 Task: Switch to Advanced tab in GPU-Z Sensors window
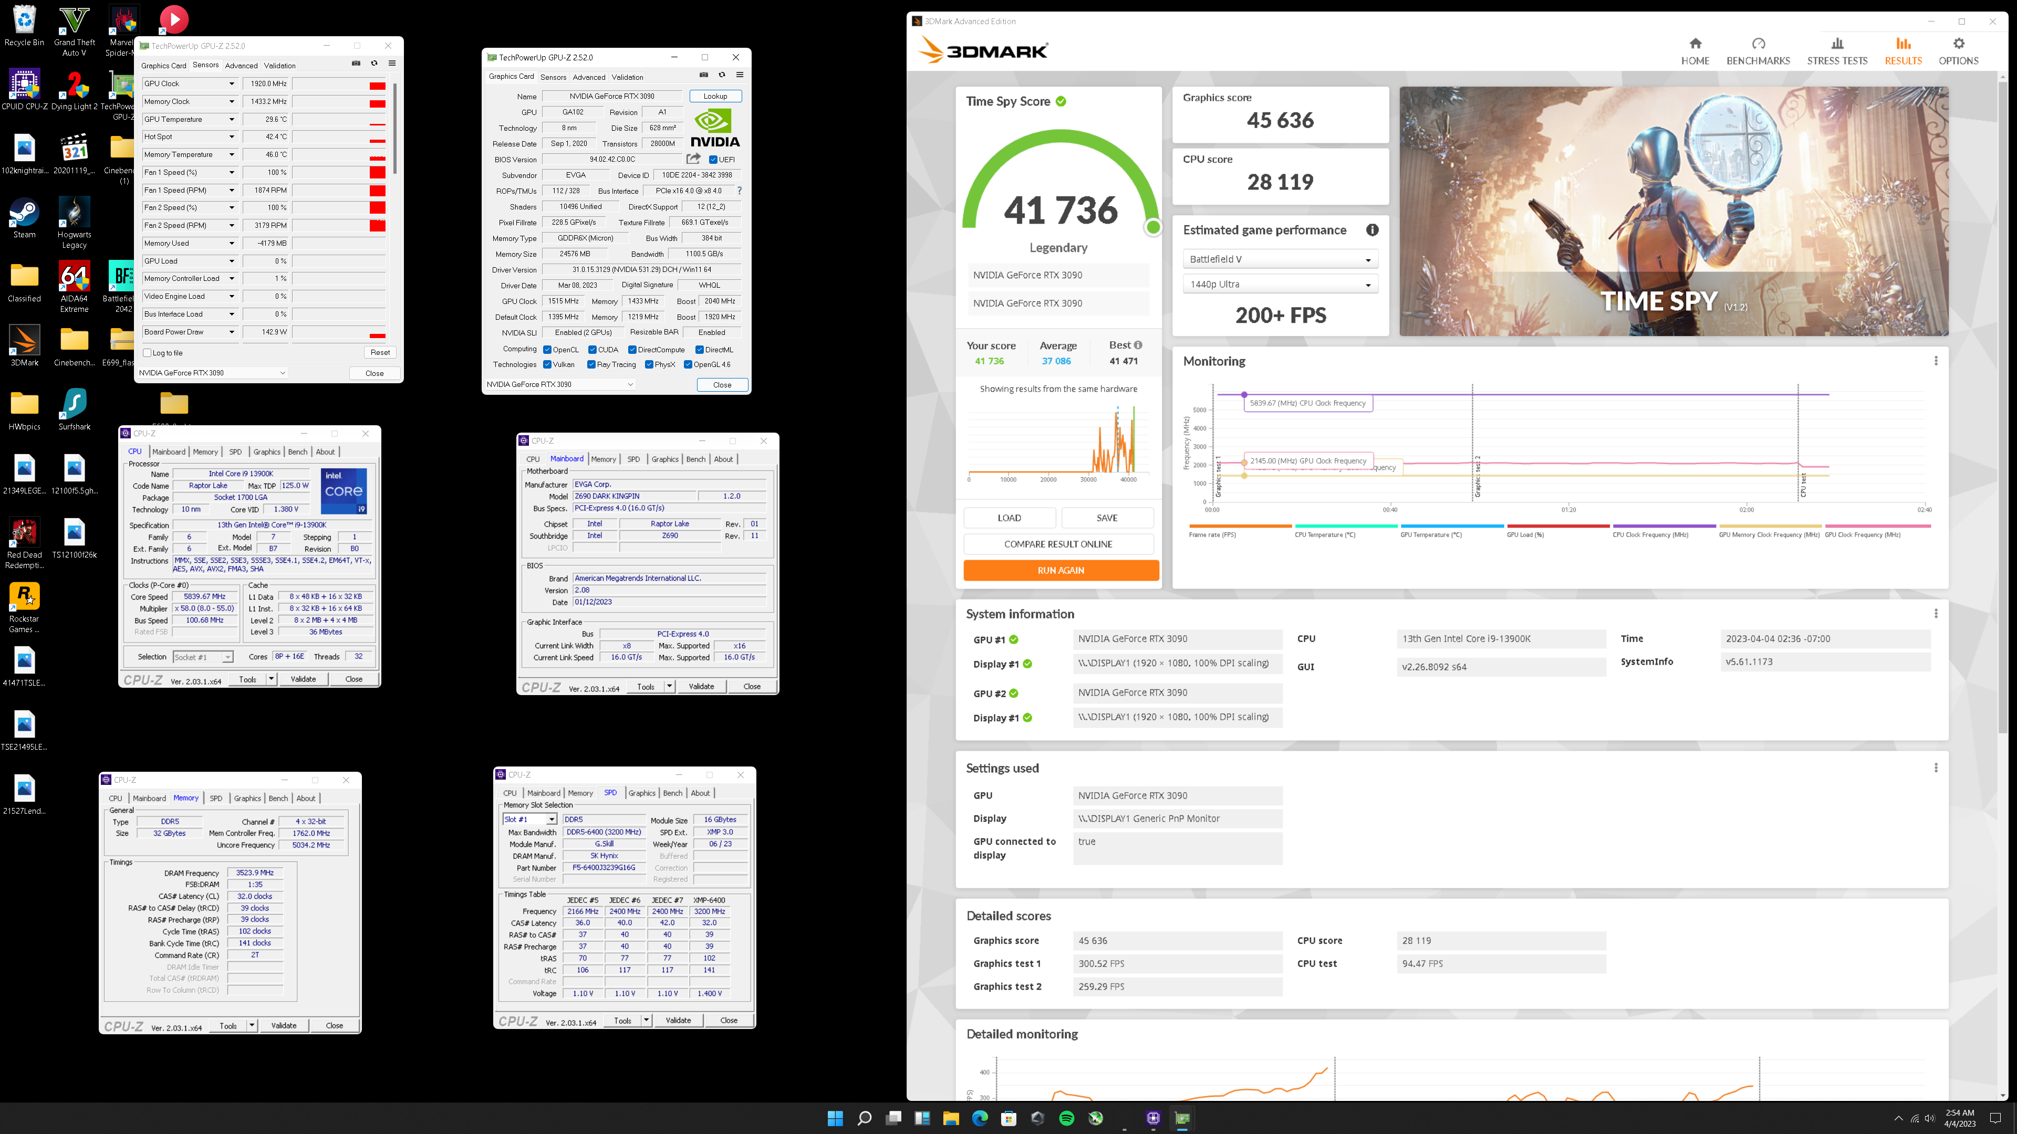tap(241, 66)
